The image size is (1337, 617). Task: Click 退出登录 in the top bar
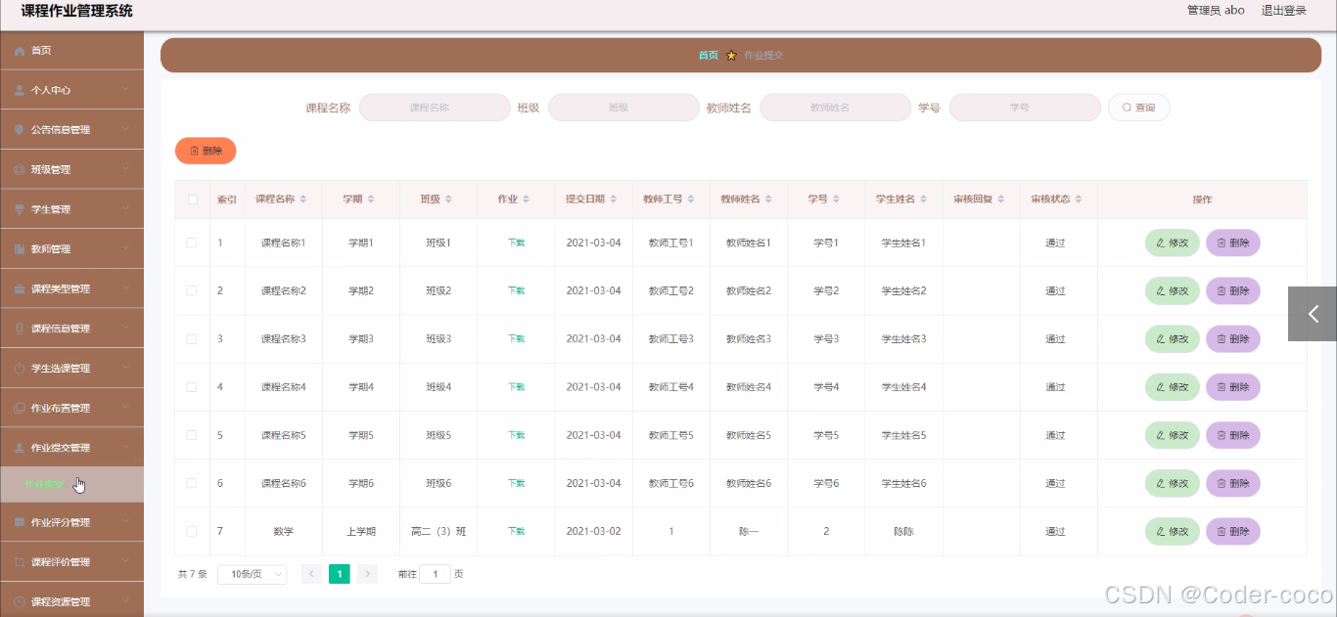1283,11
